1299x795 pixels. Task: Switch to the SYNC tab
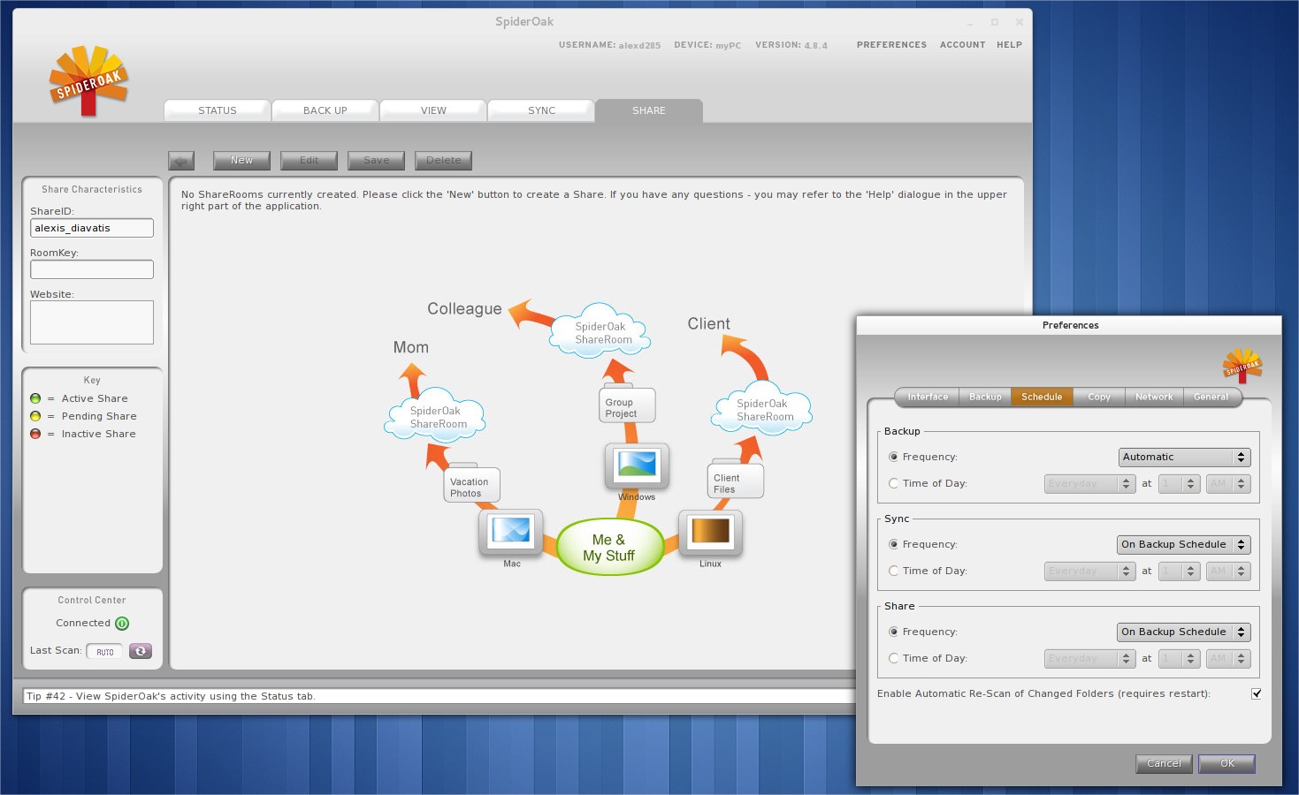(541, 110)
